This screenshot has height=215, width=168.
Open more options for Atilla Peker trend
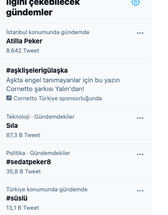[x=140, y=33]
